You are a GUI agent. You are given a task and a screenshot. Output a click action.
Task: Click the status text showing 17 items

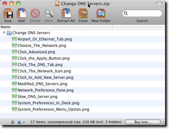click(x=76, y=122)
